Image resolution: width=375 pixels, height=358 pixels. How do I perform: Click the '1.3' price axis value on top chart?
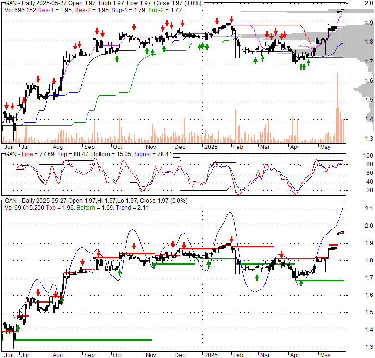pyautogui.click(x=369, y=138)
